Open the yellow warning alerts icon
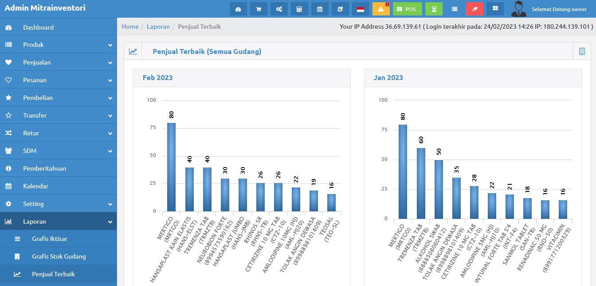This screenshot has width=596, height=286. tap(381, 9)
